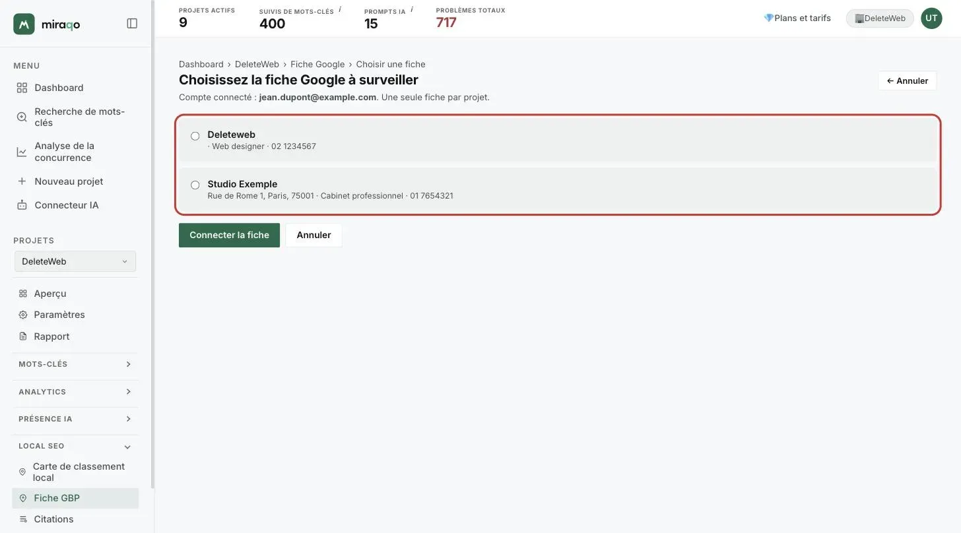The image size is (961, 533).
Task: Open the UT user avatar
Action: click(x=931, y=18)
